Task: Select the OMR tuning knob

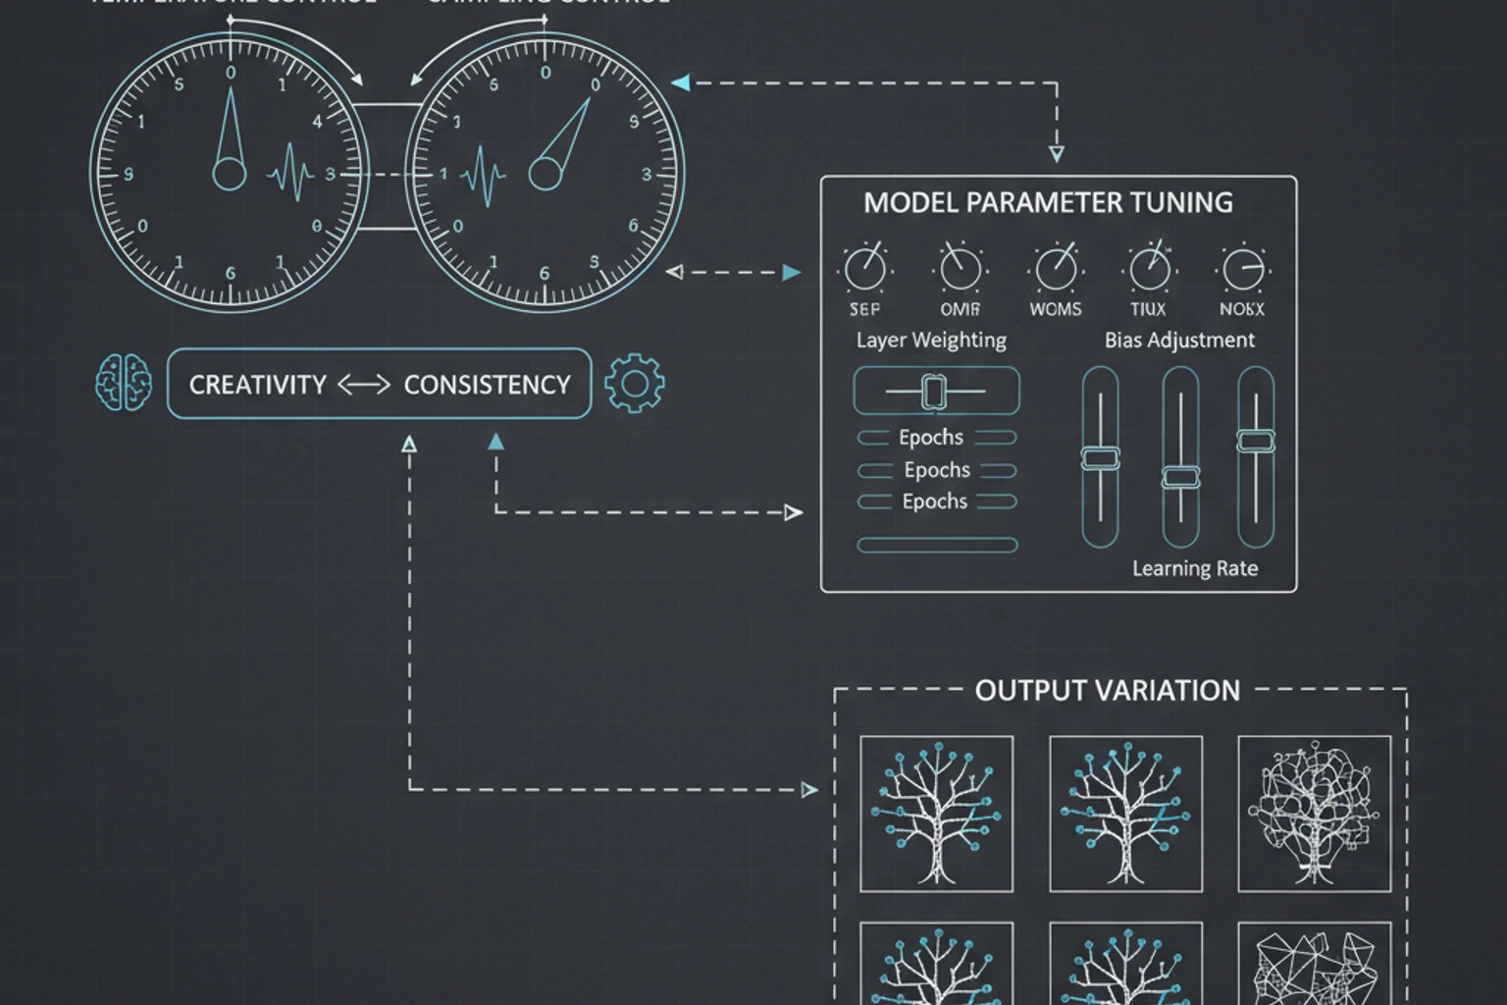Action: [961, 268]
